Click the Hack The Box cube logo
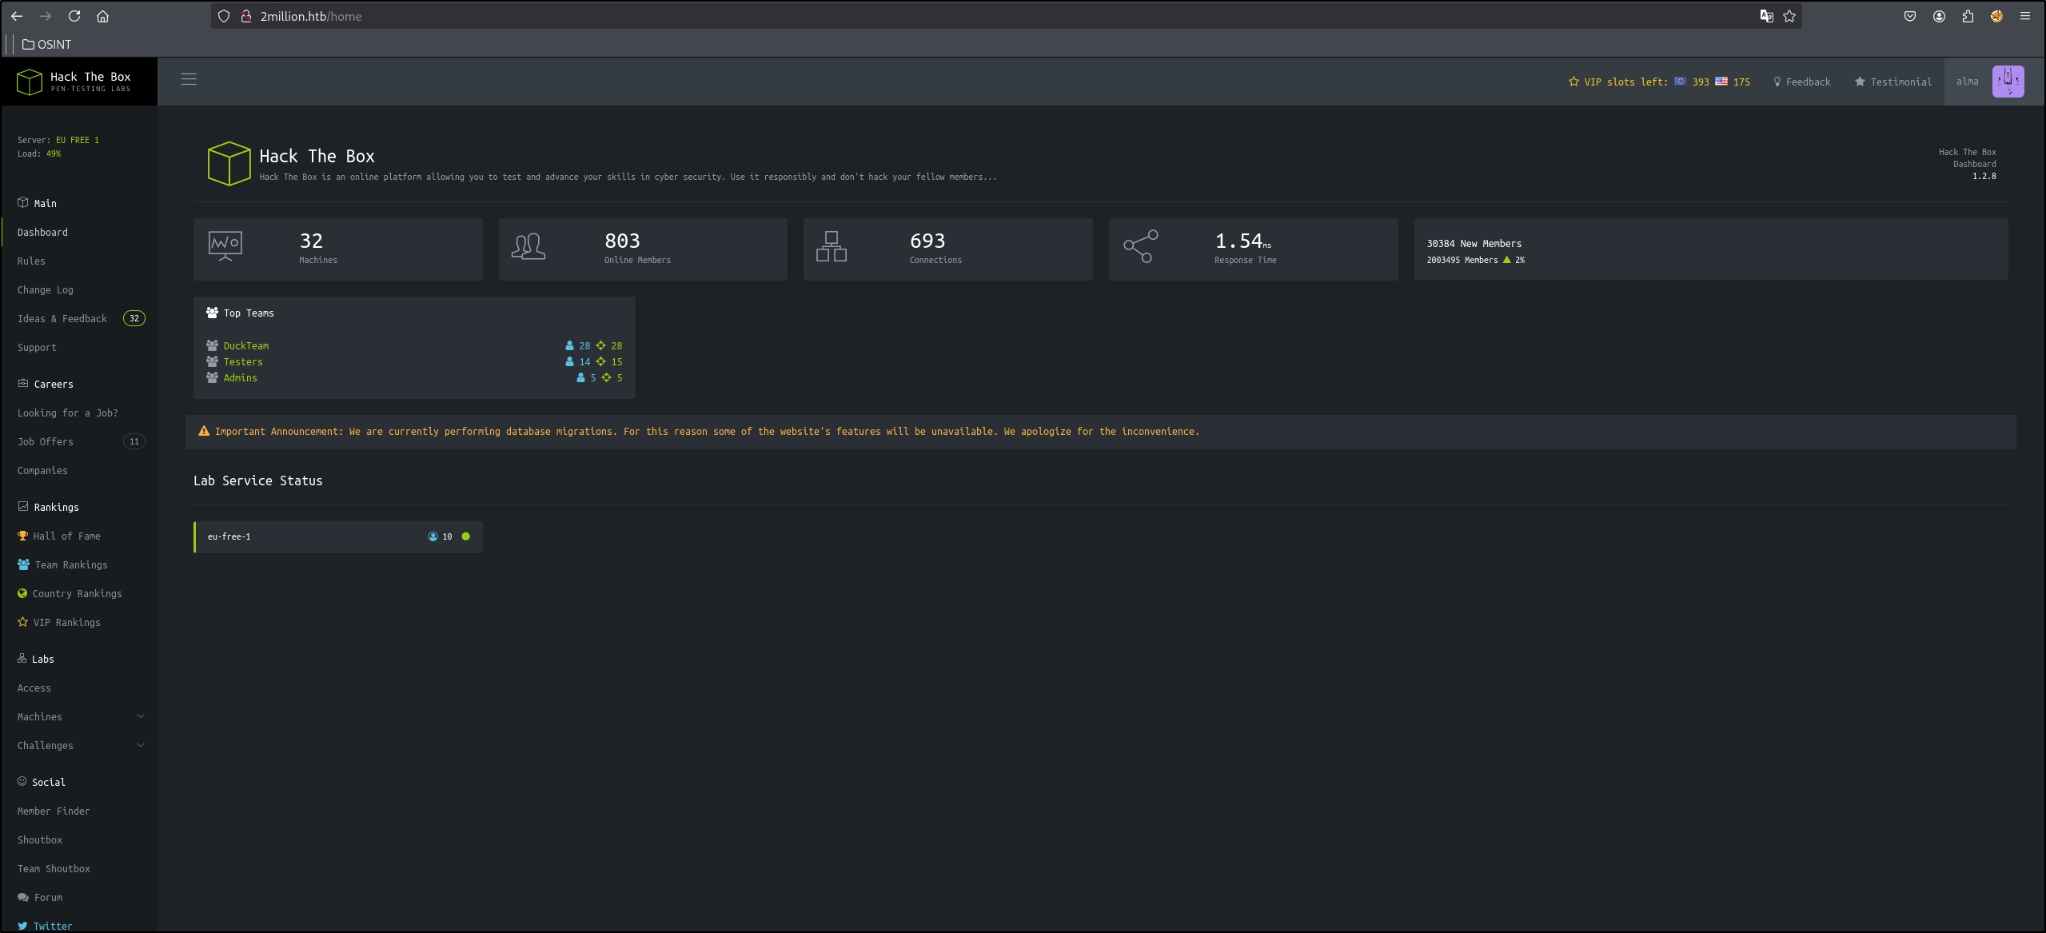 click(x=30, y=82)
